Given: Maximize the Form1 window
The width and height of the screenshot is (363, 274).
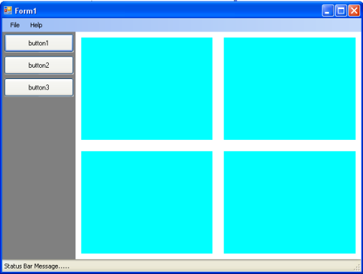Looking at the screenshot, I should pos(341,10).
